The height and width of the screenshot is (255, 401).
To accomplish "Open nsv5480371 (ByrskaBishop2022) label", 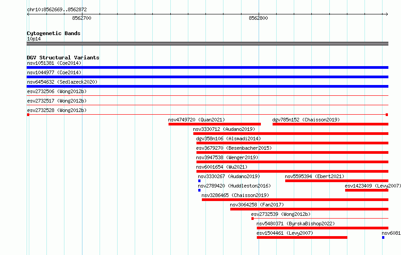I will point(296,224).
